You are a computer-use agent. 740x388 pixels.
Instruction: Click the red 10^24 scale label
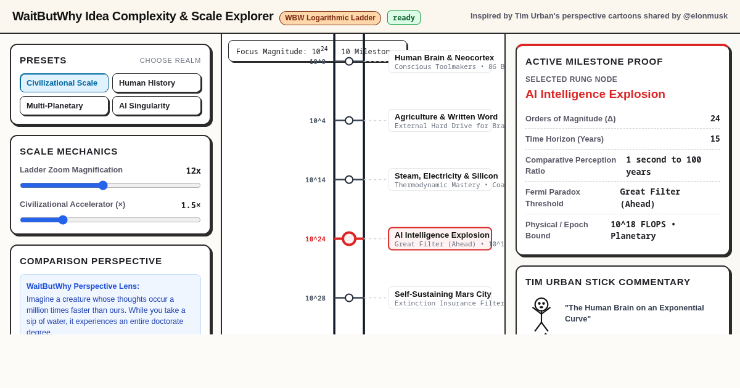(x=315, y=240)
